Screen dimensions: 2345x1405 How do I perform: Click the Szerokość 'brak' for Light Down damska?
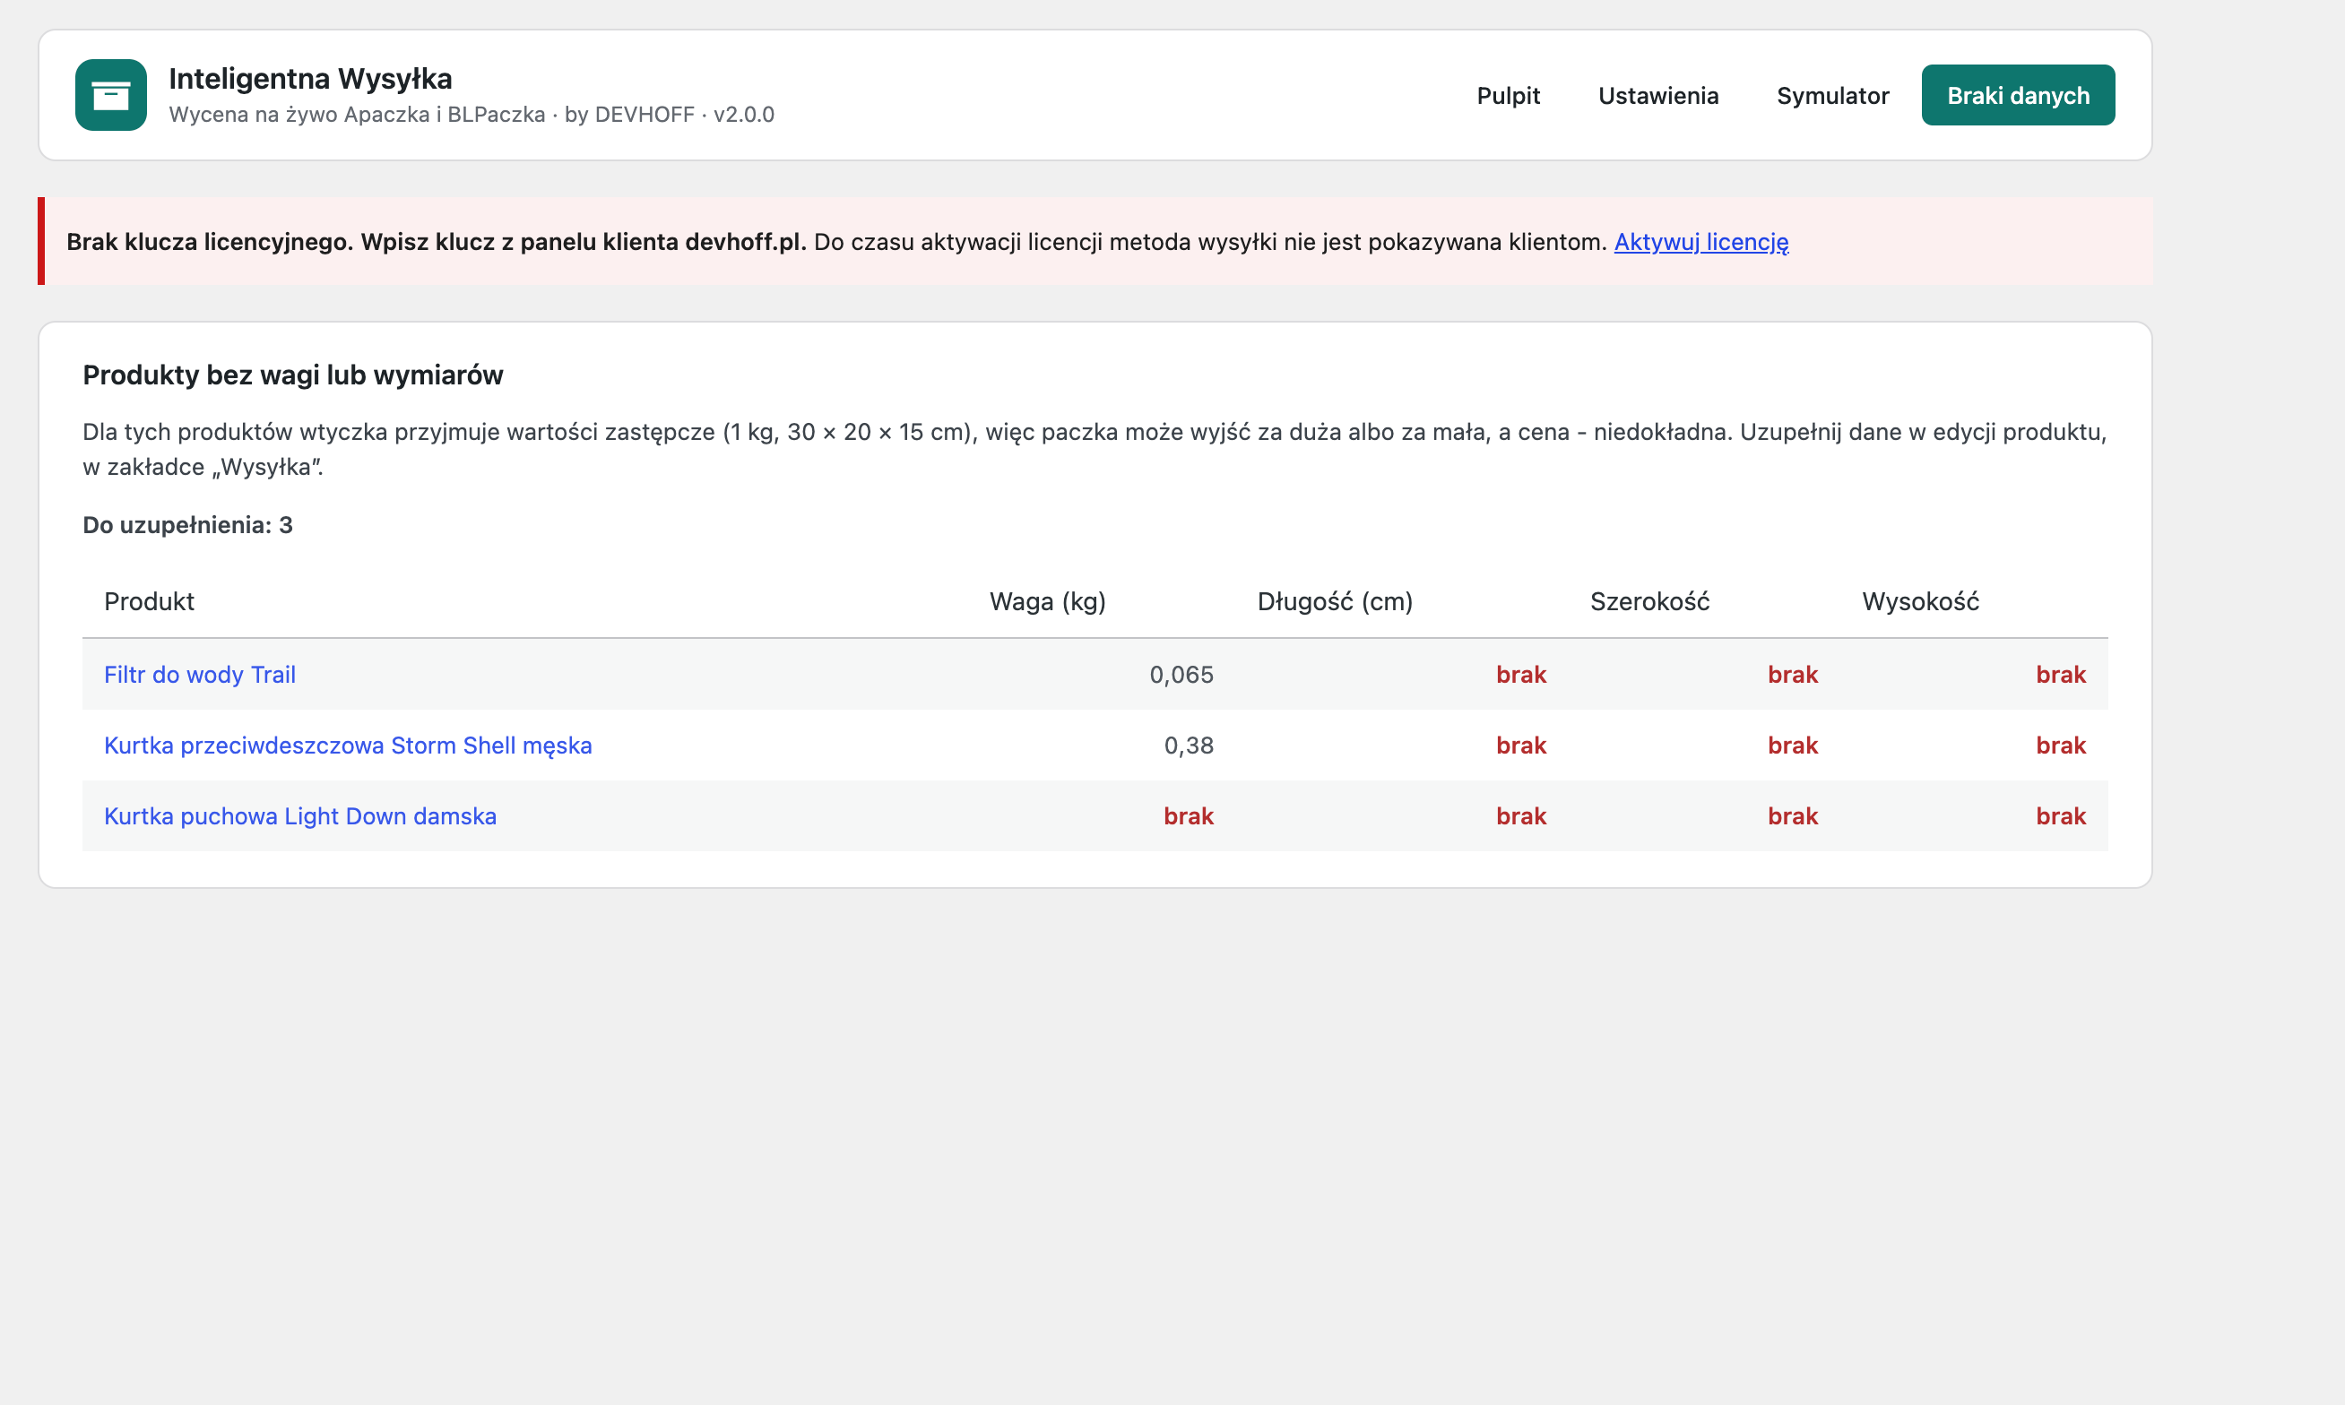[1792, 816]
